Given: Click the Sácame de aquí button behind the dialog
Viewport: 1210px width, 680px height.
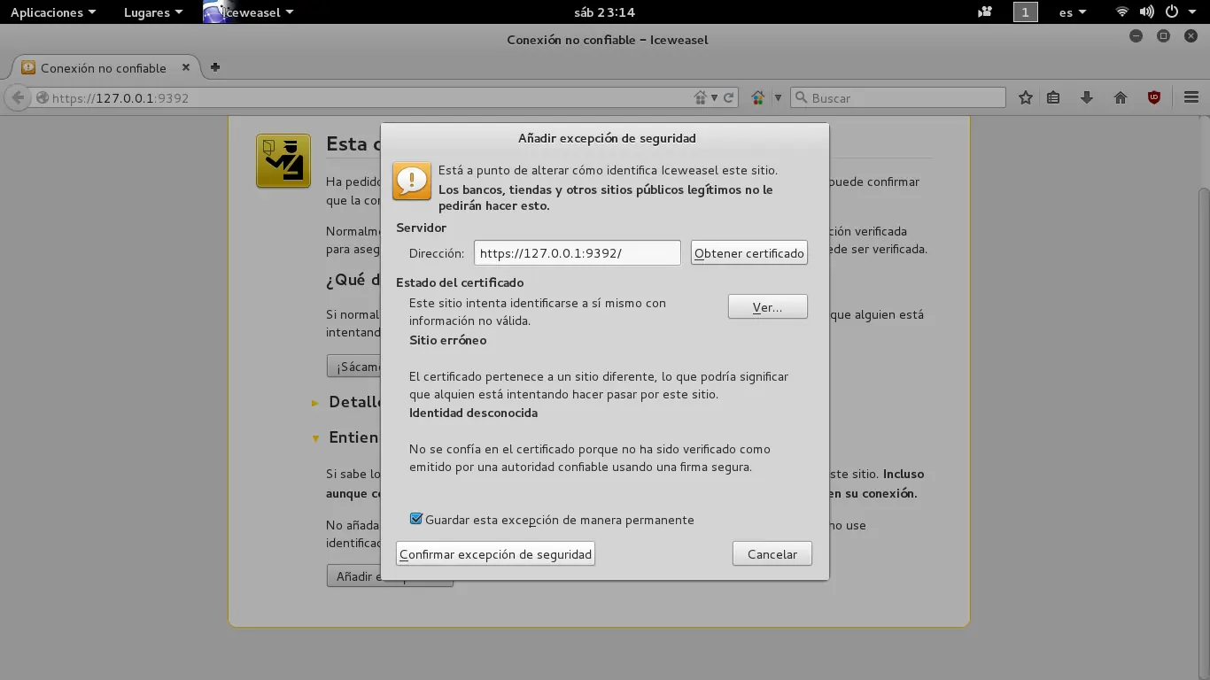Looking at the screenshot, I should pos(354,367).
